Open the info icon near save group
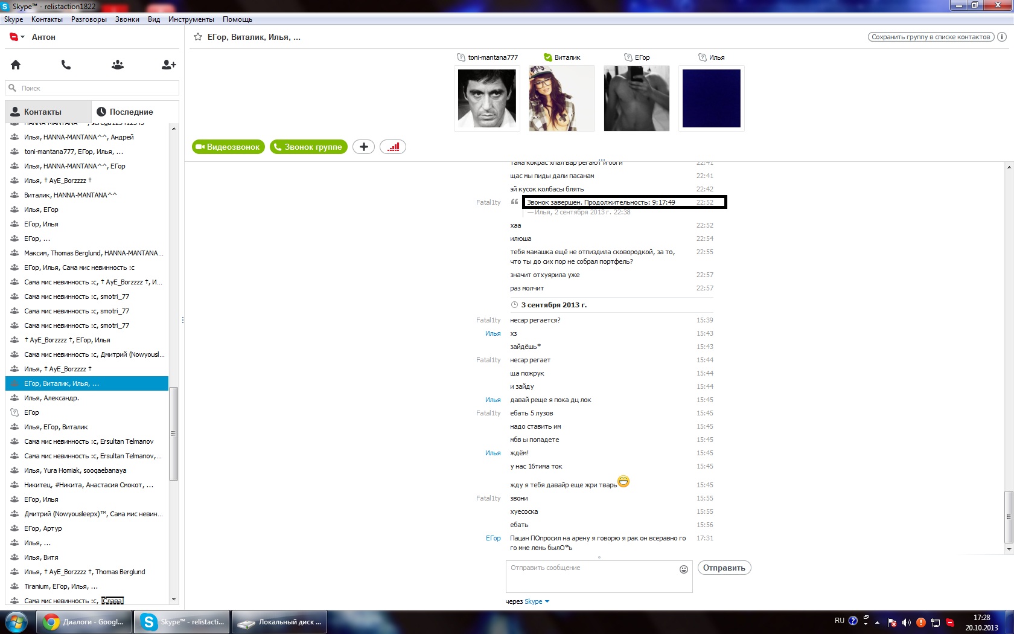1014x634 pixels. [1002, 37]
